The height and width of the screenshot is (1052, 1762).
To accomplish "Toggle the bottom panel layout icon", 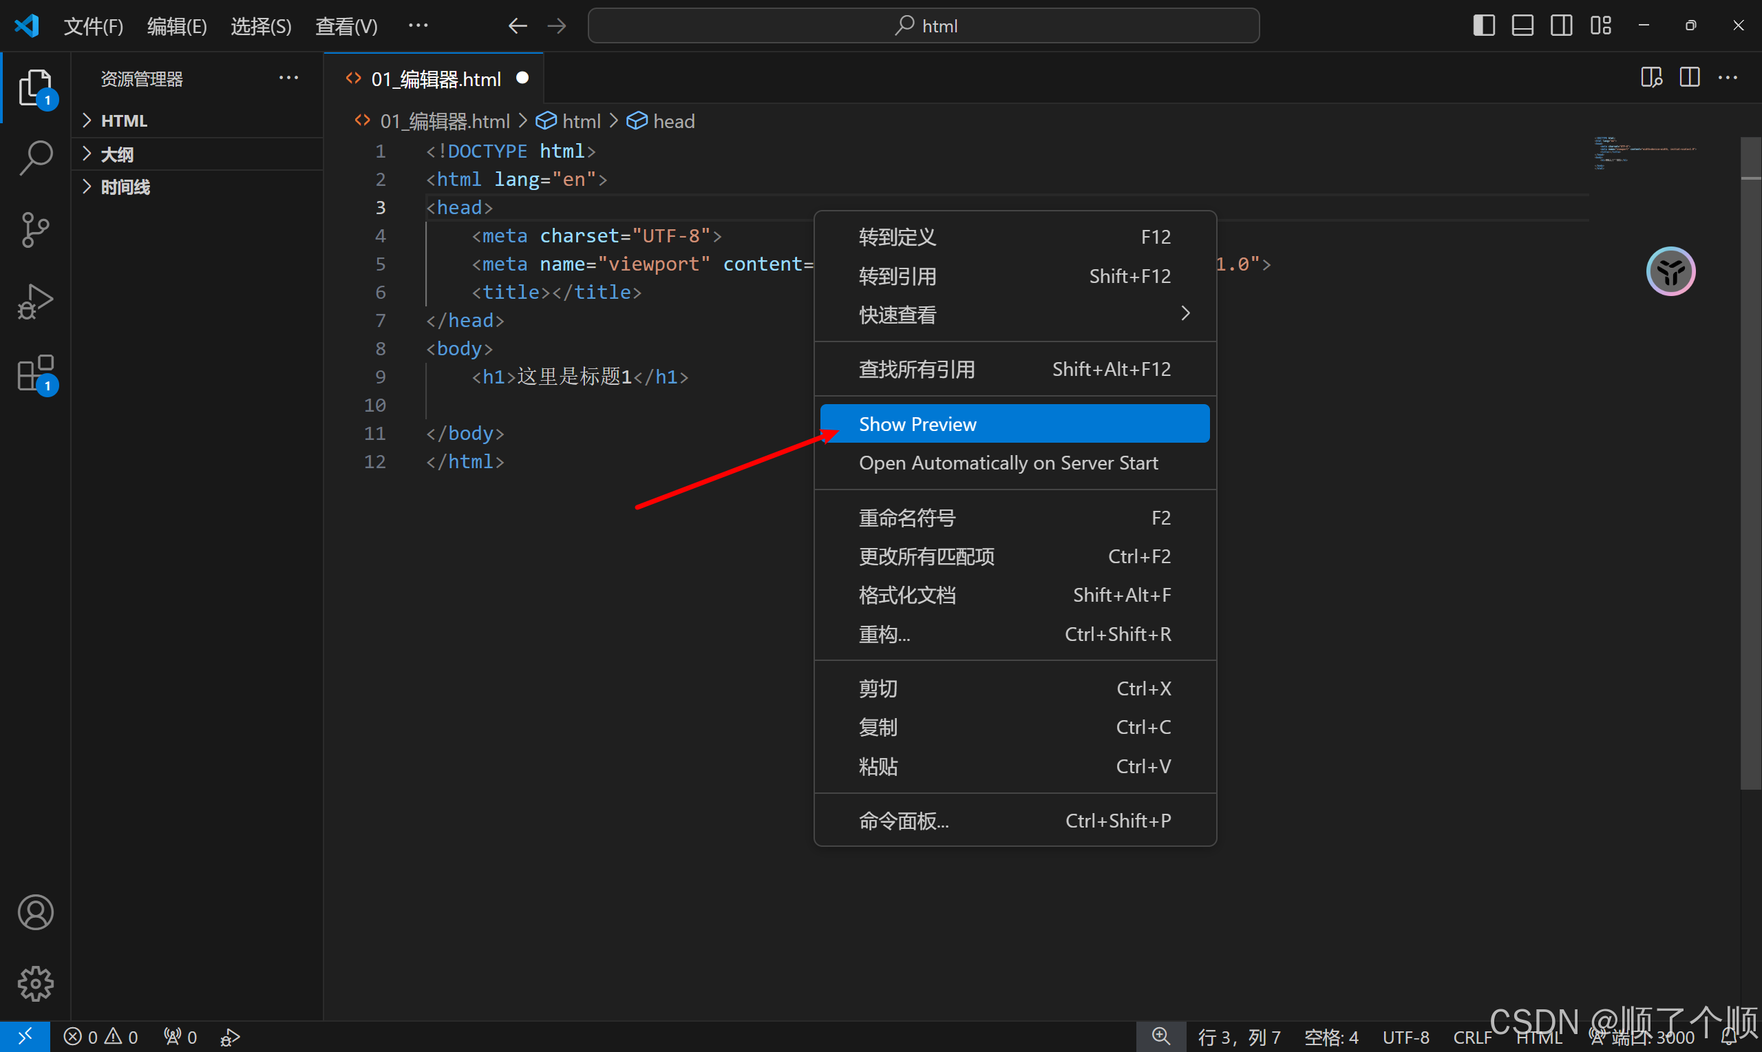I will 1522,25.
